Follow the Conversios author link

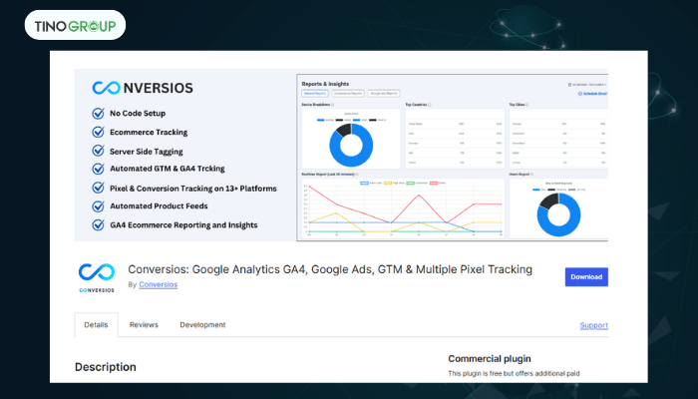(159, 285)
